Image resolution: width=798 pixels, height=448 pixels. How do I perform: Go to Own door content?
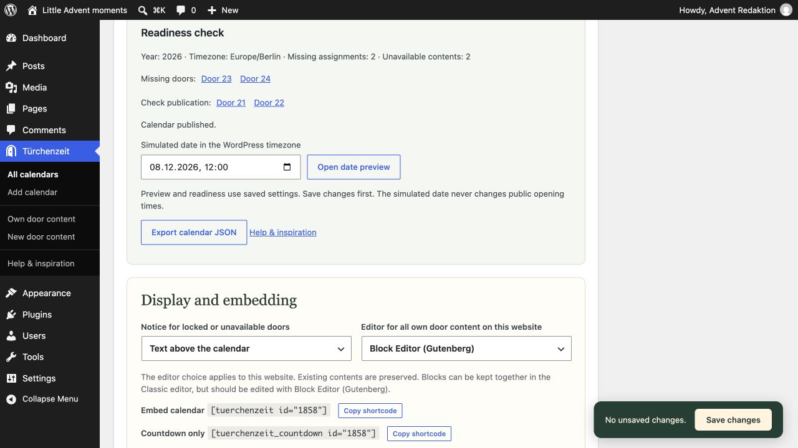click(41, 219)
